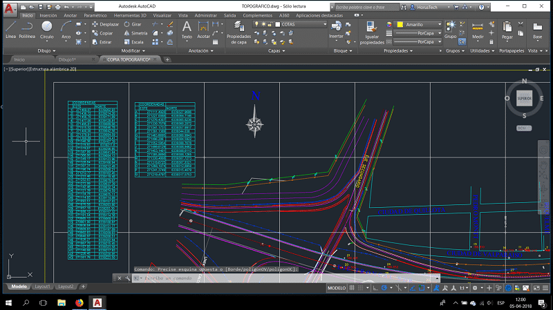Viewport: 553px width, 310px height.
Task: Click the customization menu at status bar end
Action: tap(545, 288)
